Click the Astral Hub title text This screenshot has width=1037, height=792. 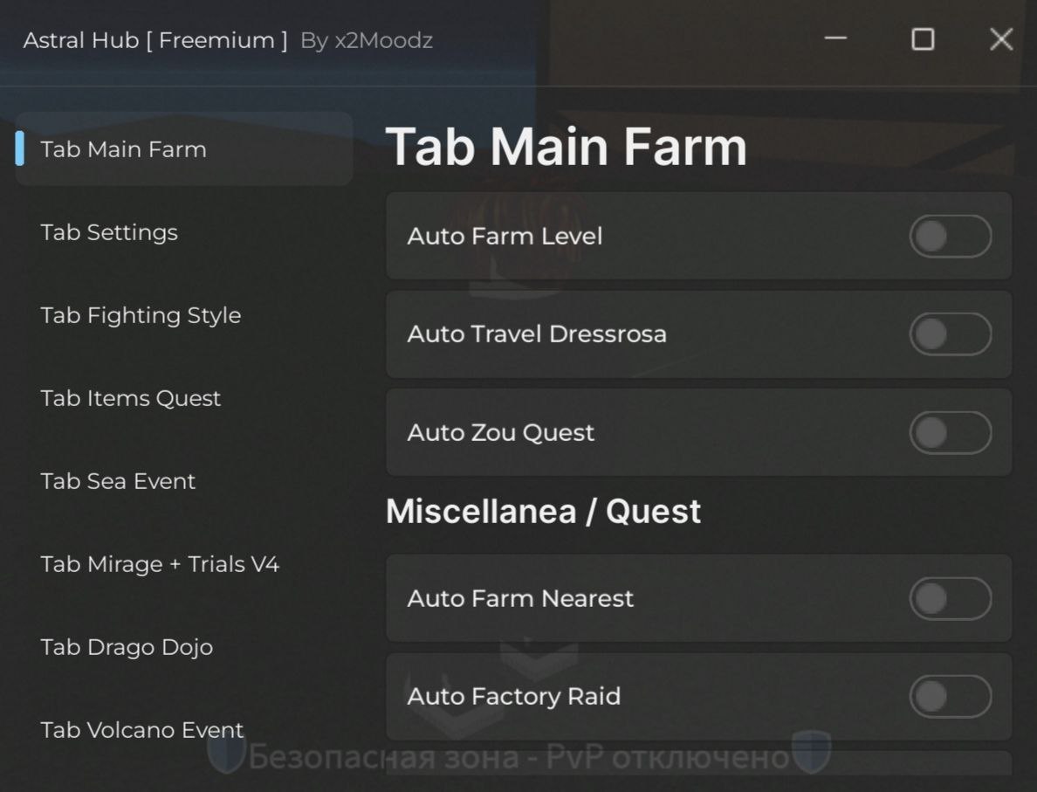(155, 40)
